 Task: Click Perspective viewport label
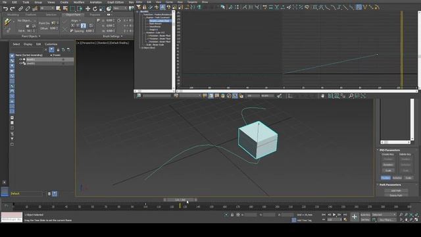point(89,43)
